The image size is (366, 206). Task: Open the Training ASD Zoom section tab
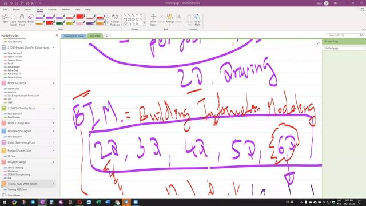click(74, 36)
